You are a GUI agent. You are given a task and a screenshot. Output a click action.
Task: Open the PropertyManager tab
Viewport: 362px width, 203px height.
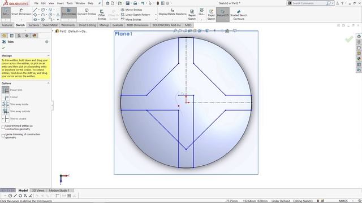(x=12, y=36)
